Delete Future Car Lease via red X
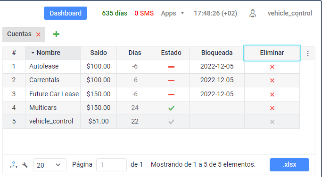The image size is (322, 177). point(272,94)
